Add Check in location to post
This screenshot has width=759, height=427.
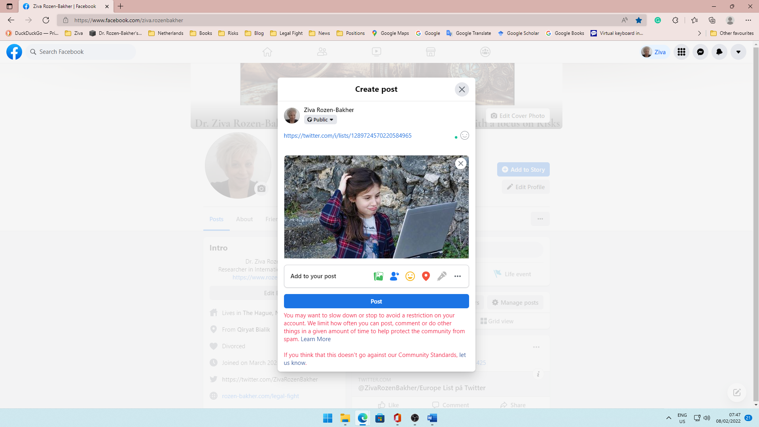click(426, 276)
